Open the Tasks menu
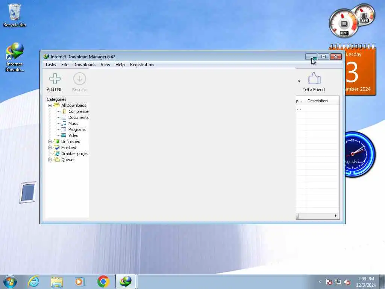Viewport: 385px width, 289px height. click(x=51, y=65)
